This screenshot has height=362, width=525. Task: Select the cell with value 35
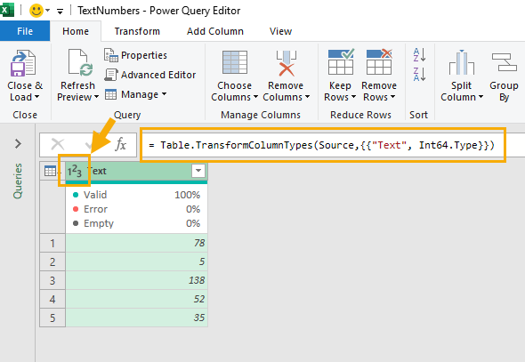coord(137,318)
